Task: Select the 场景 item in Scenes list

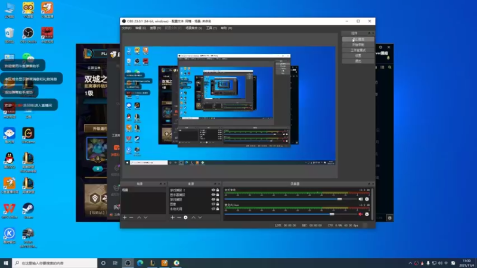Action: pos(143,190)
